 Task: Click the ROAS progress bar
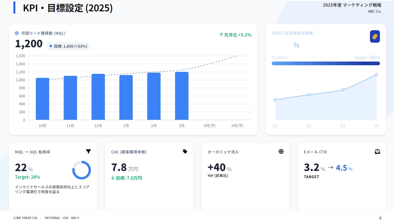click(x=326, y=63)
